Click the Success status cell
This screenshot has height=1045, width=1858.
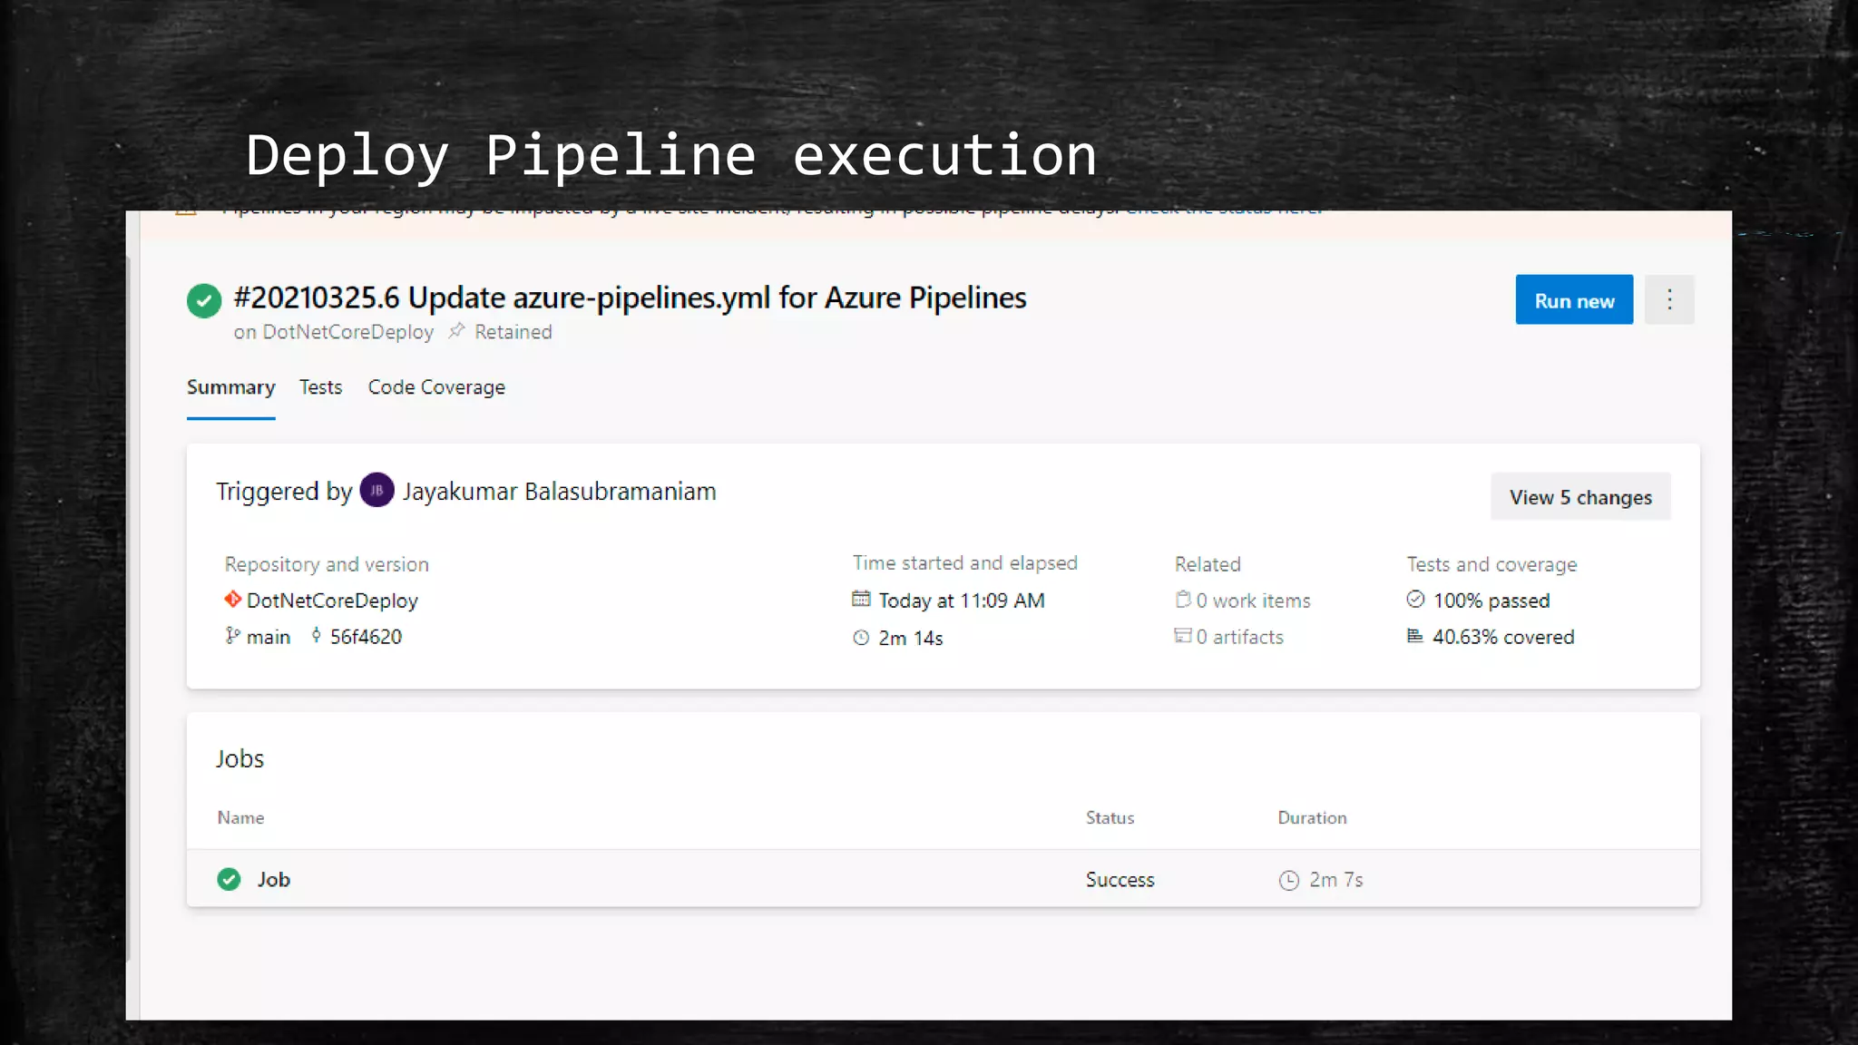[x=1120, y=880]
